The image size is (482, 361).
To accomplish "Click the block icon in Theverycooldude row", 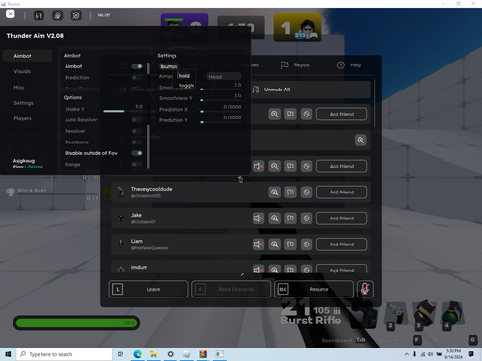I will click(307, 193).
